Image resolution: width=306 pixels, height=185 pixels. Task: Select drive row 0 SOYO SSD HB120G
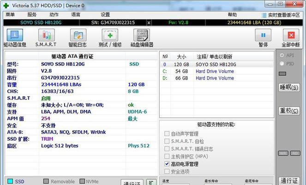point(216,65)
